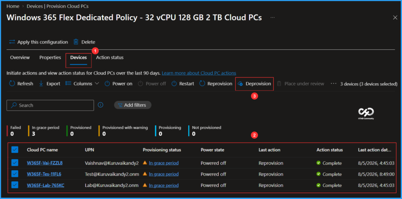This screenshot has height=199, width=402.
Task: Click green Complete icon in W365F-Tes-11FL6 row
Action: pos(318,174)
